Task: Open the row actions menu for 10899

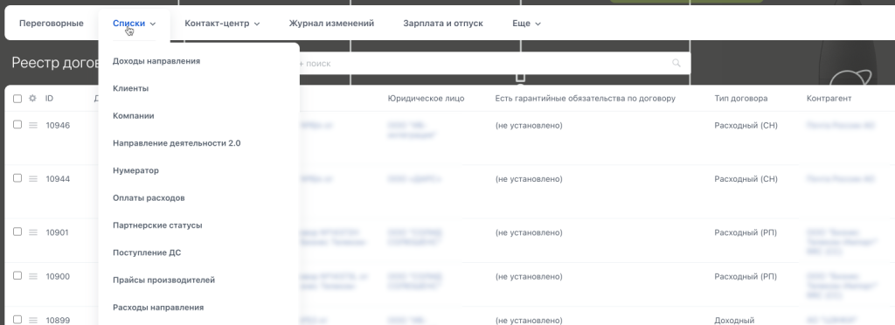Action: coord(33,321)
